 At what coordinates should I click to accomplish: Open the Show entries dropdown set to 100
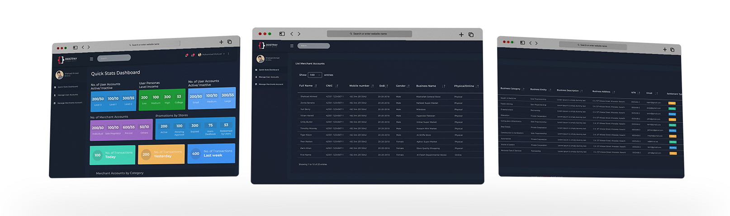[315, 75]
